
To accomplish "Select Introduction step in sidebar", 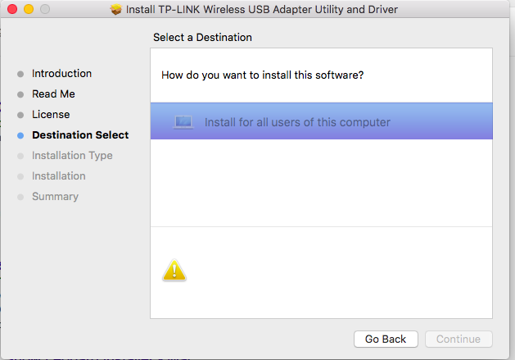I will [61, 74].
